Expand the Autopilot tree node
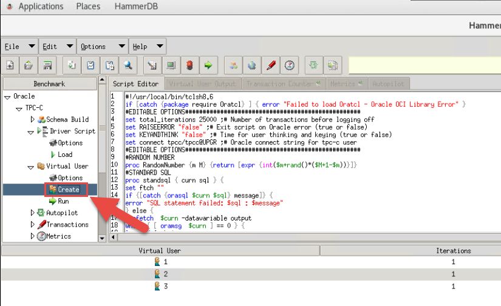501x306 pixels. 33,213
